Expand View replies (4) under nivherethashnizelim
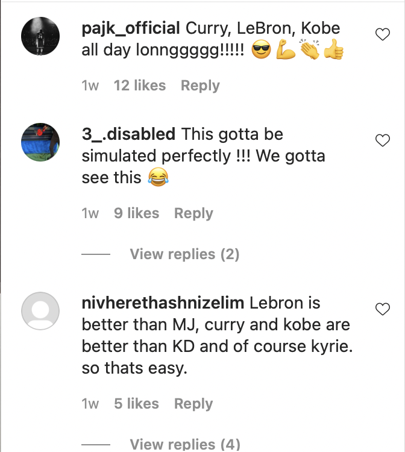This screenshot has height=452, width=405. point(184,445)
